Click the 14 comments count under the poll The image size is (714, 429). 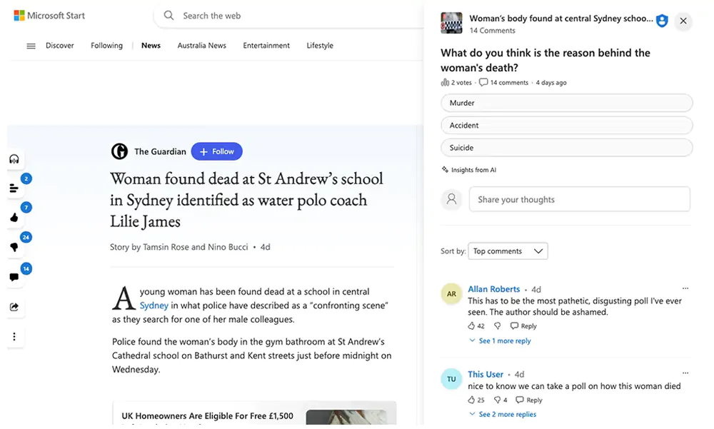504,82
